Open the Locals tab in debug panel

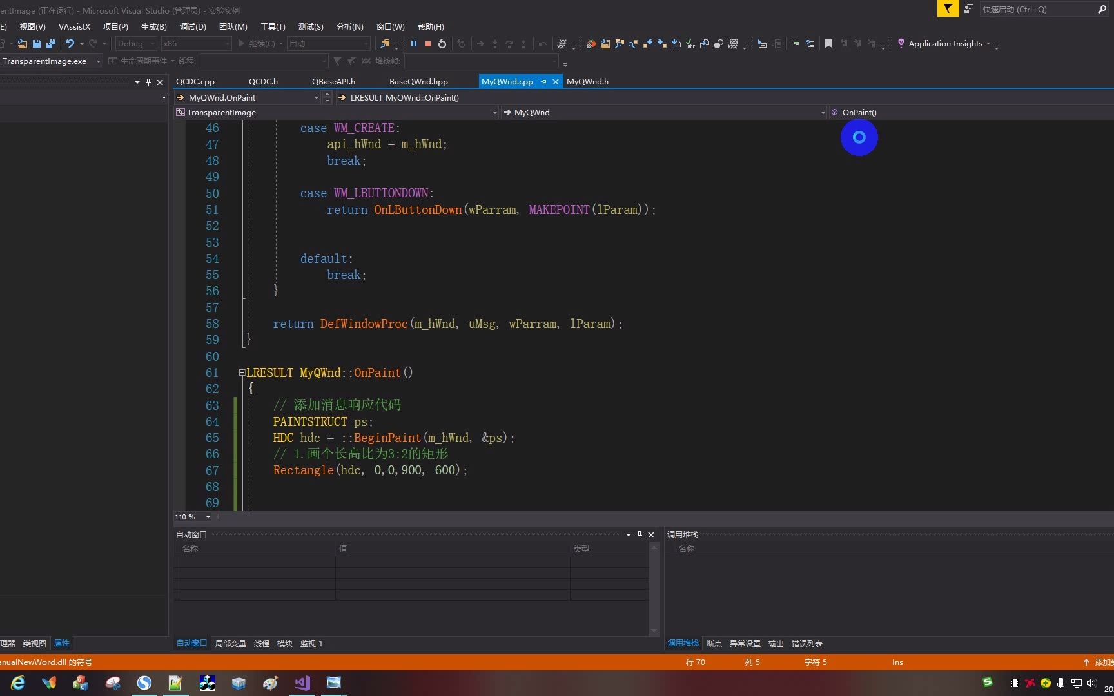pos(230,643)
